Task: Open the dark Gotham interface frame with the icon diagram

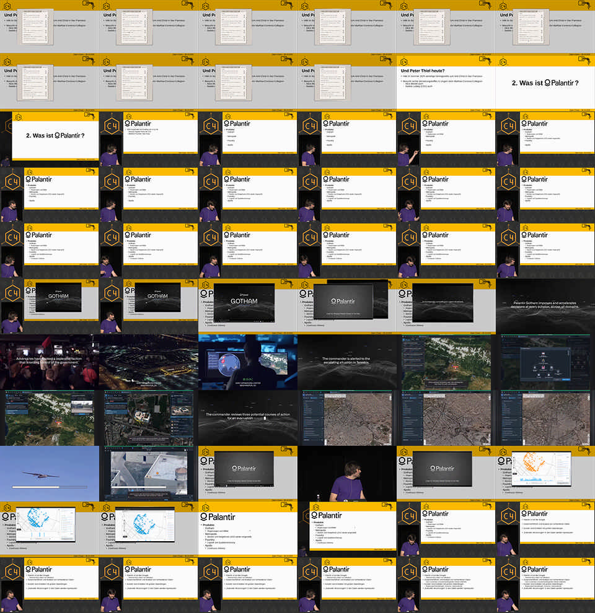Action: [x=545, y=362]
